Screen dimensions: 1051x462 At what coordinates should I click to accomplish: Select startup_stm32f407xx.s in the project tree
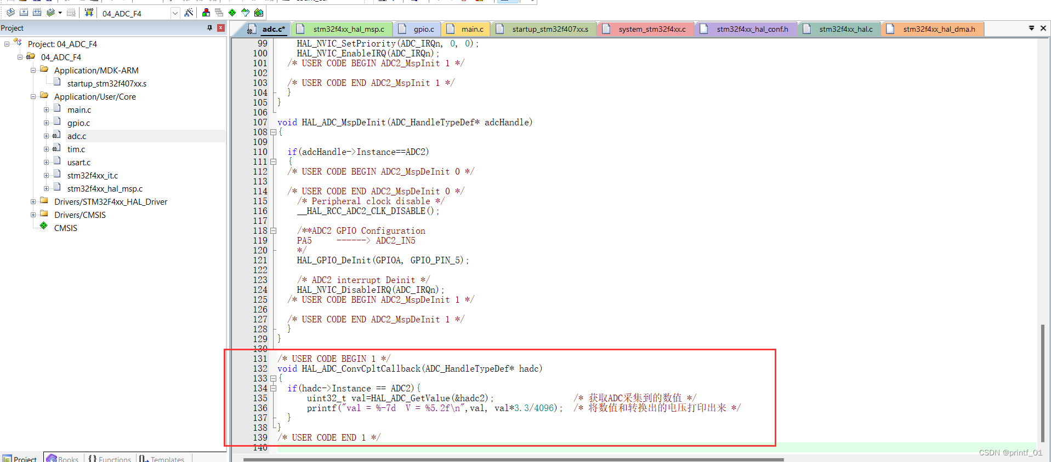[107, 84]
